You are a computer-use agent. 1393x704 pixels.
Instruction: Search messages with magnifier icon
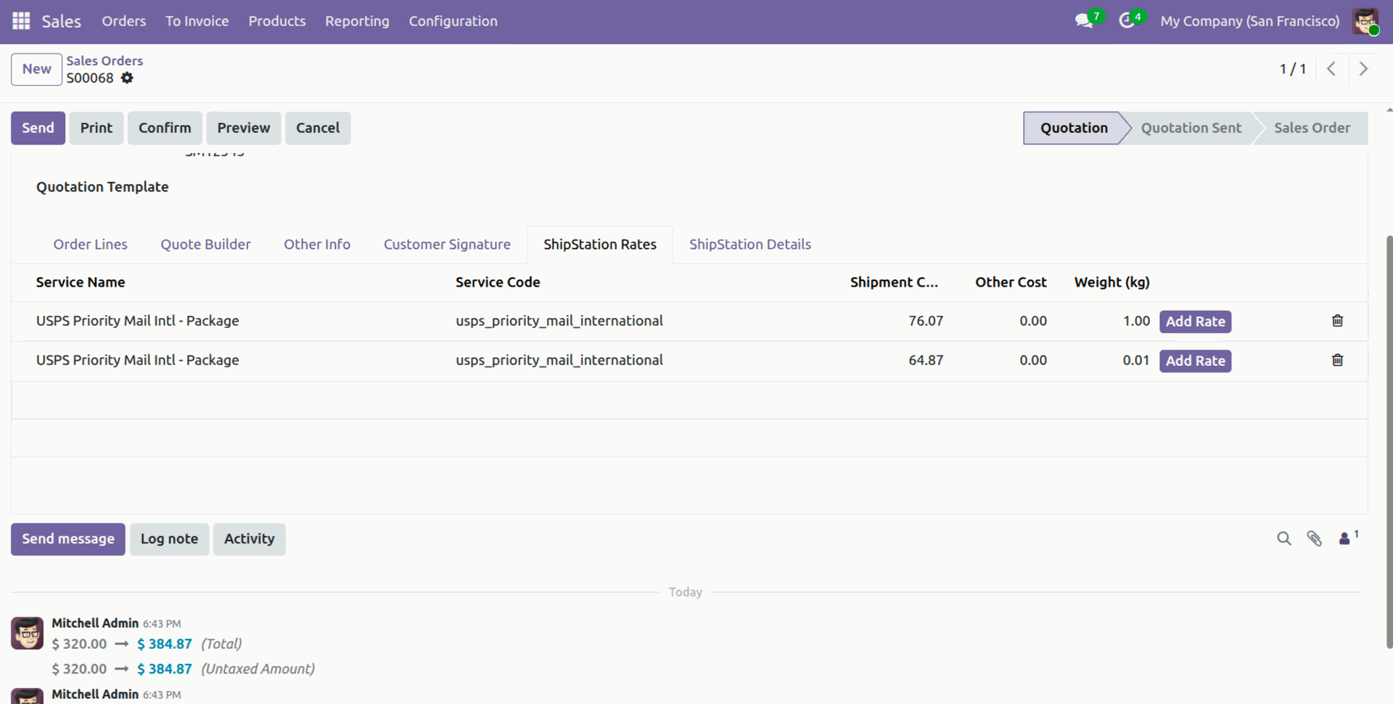click(1284, 539)
